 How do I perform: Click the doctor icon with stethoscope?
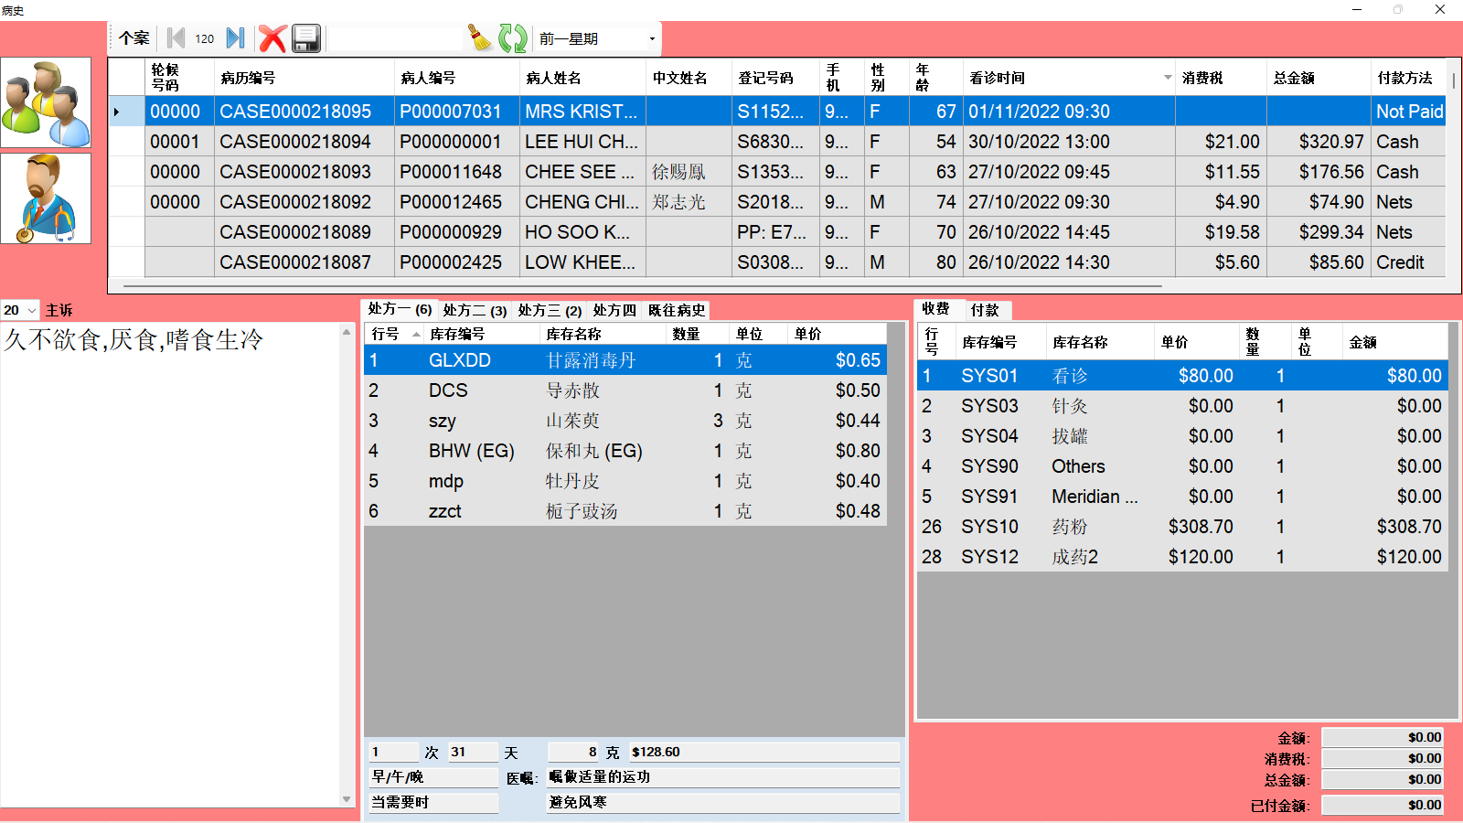(46, 198)
